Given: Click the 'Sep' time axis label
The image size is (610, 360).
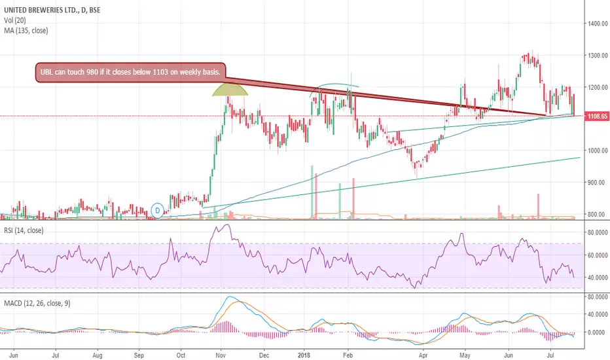Looking at the screenshot, I should [x=139, y=355].
